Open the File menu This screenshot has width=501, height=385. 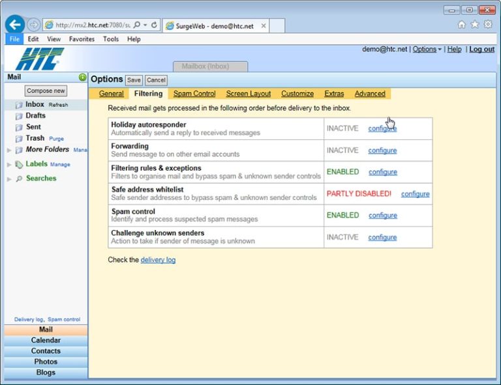[x=14, y=39]
